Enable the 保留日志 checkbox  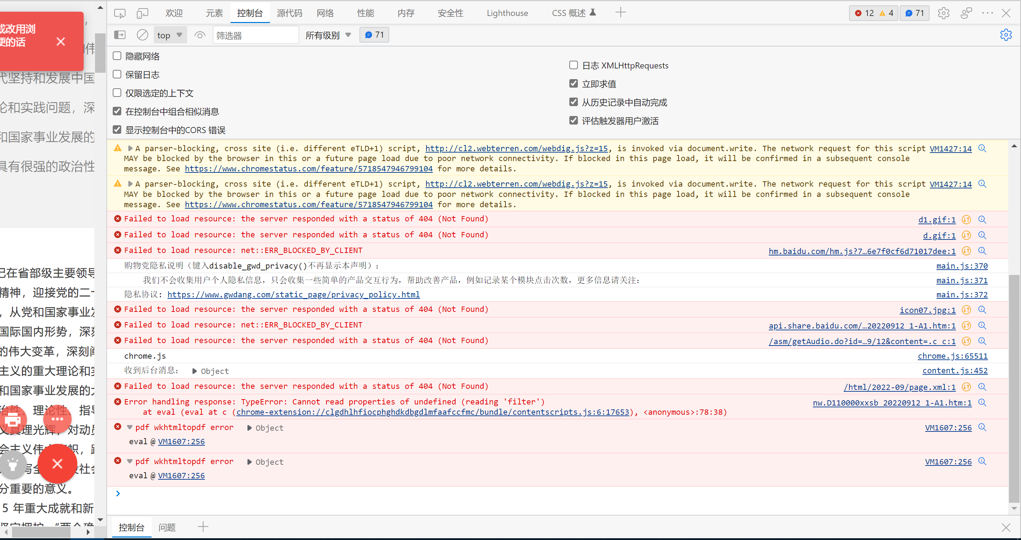117,74
